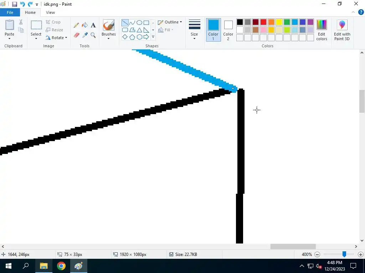Viewport: 365px width, 273px height.
Task: Select the Eraser tool
Action: tap(76, 35)
